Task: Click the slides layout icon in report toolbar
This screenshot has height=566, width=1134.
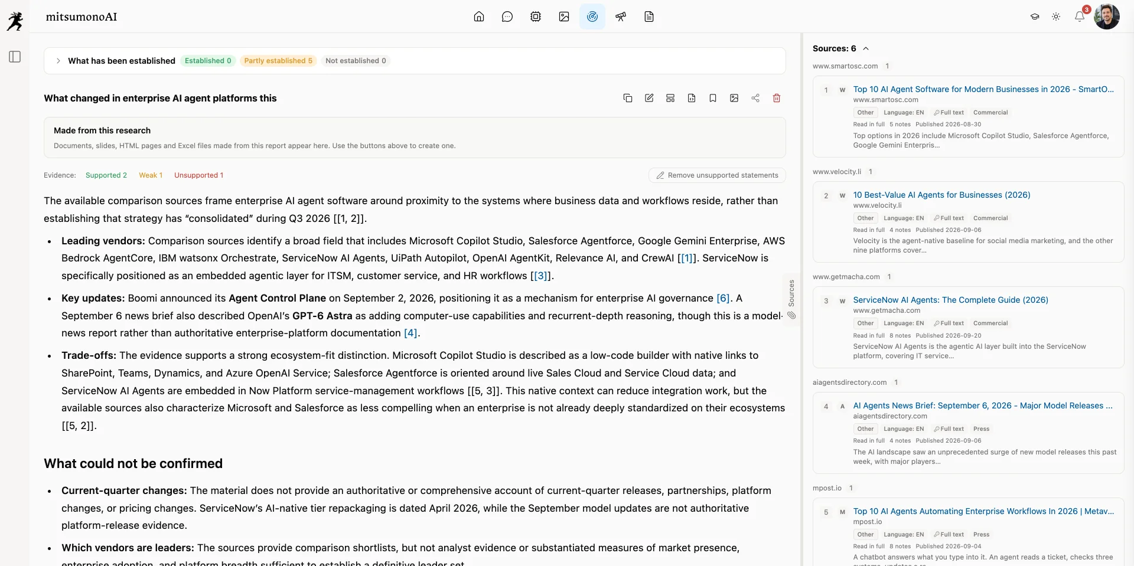Action: (x=670, y=98)
